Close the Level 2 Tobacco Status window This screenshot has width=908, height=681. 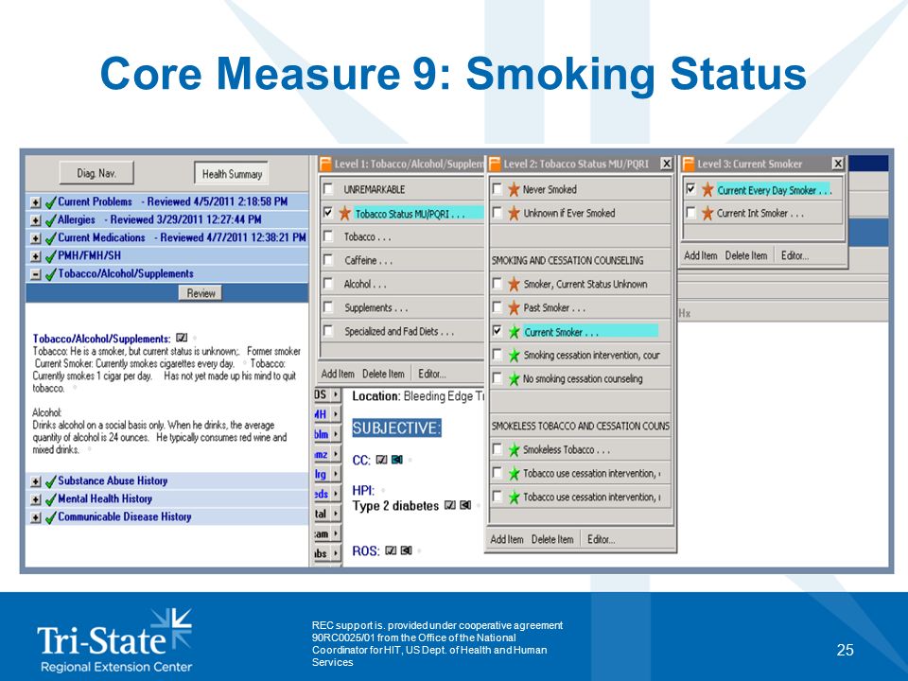[x=666, y=164]
